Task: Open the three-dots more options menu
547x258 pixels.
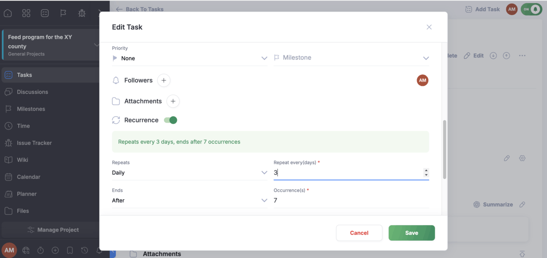Action: coord(522,56)
